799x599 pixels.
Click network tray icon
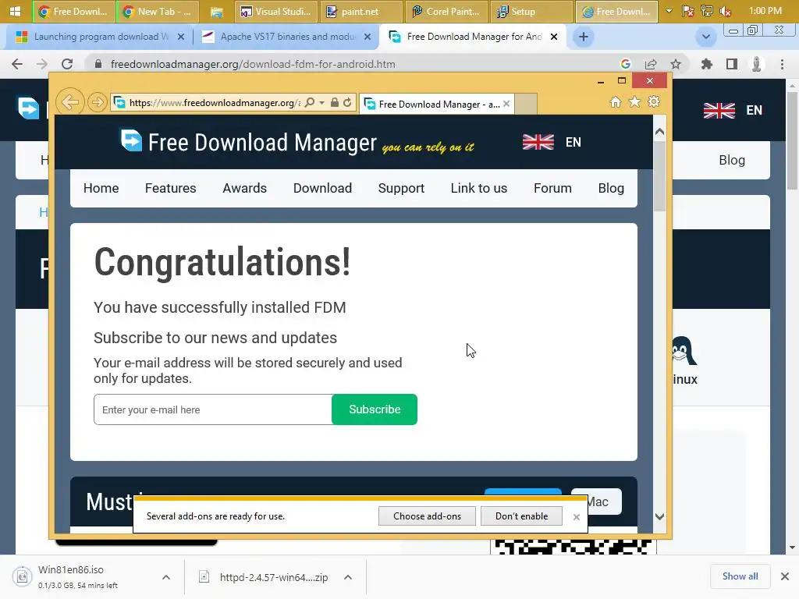point(707,11)
